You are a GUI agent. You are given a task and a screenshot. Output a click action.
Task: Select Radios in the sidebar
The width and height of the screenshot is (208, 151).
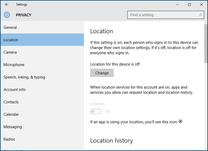(42, 139)
